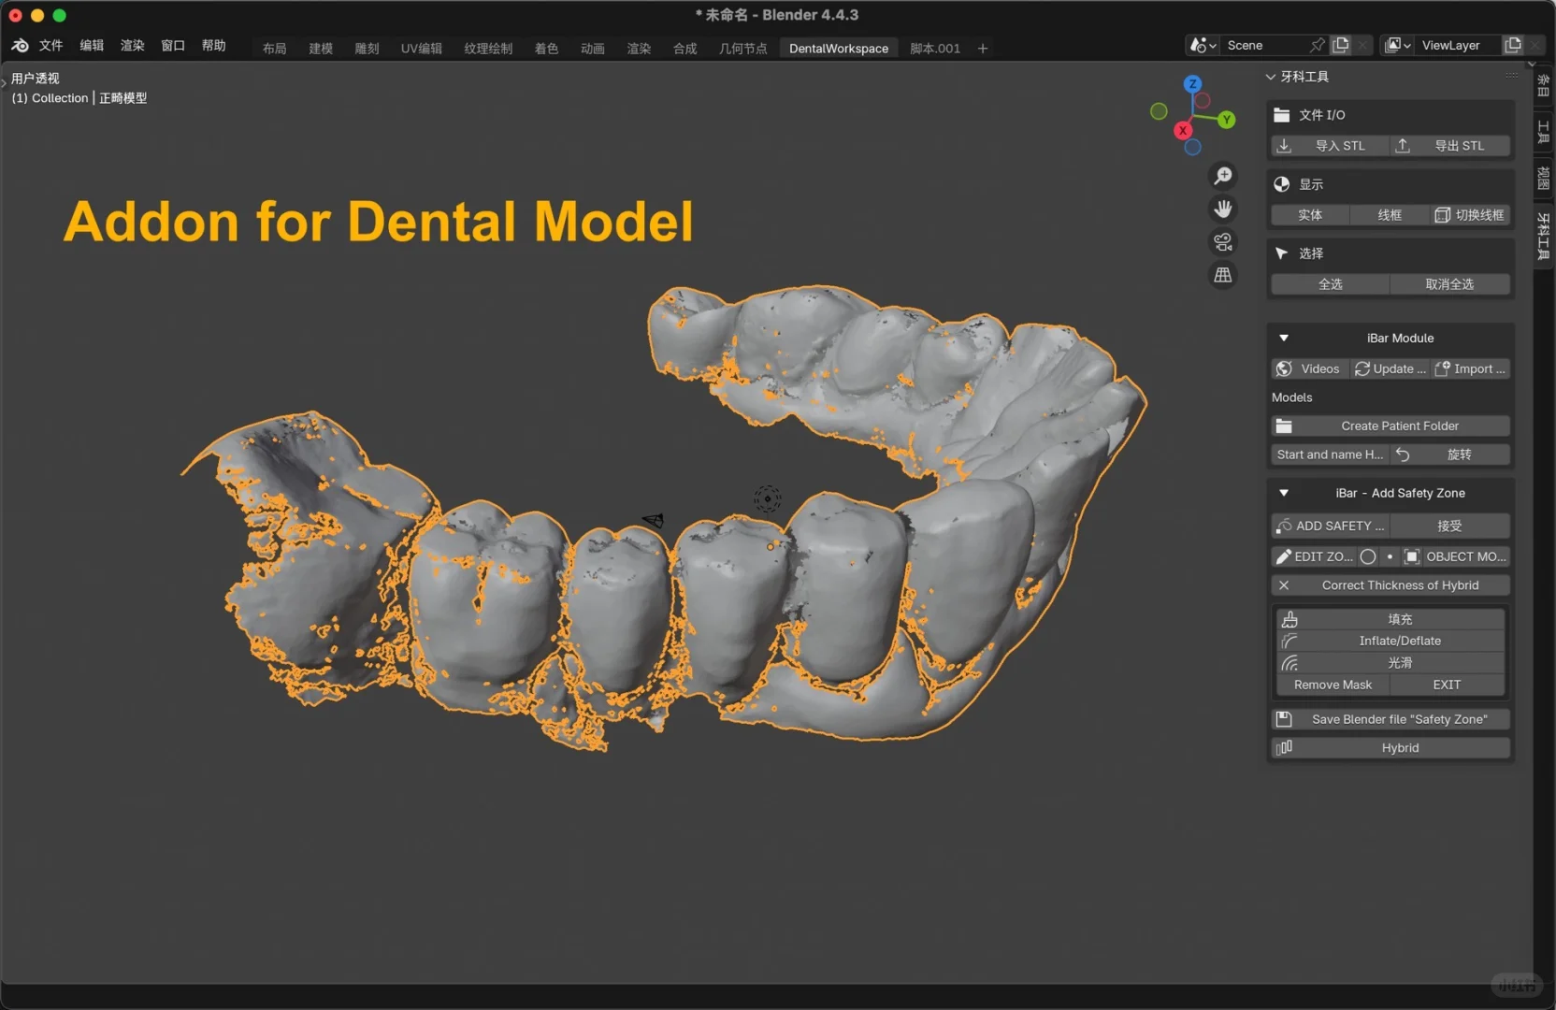Click Start and name H... button

click(1330, 454)
